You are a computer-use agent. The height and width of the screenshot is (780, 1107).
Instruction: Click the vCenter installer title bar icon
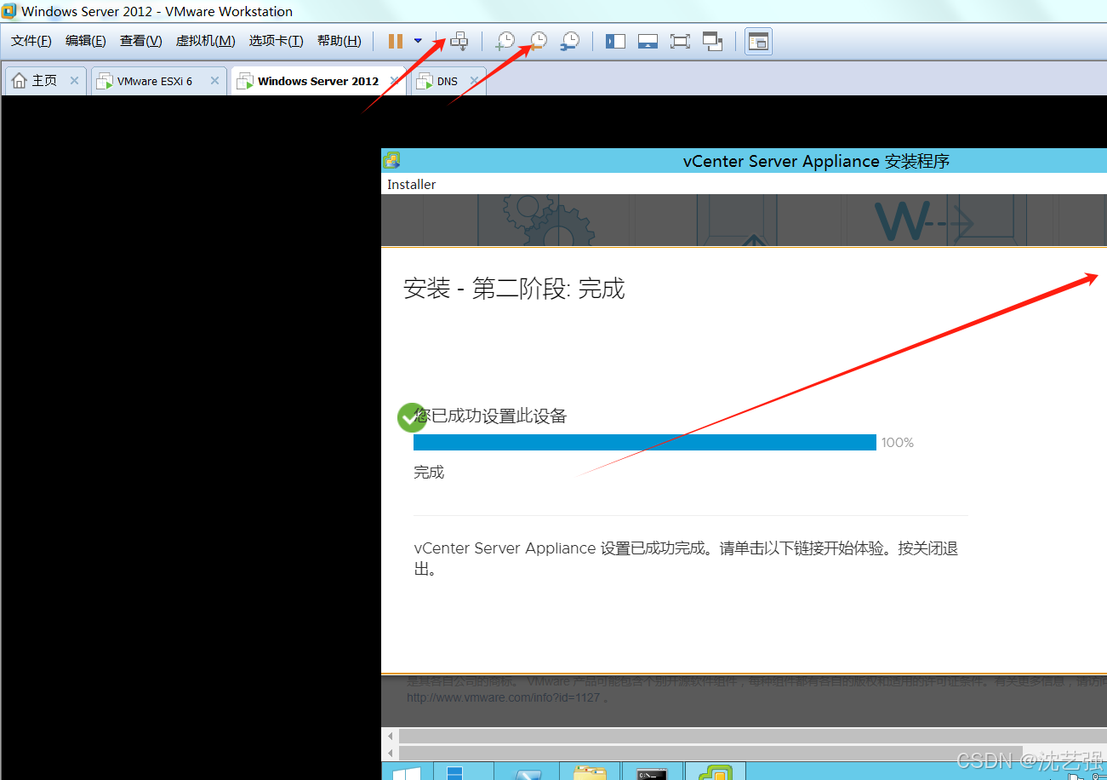pyautogui.click(x=391, y=160)
